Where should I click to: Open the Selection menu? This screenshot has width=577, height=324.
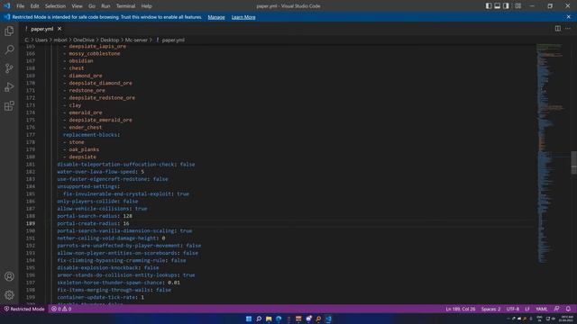click(x=55, y=6)
